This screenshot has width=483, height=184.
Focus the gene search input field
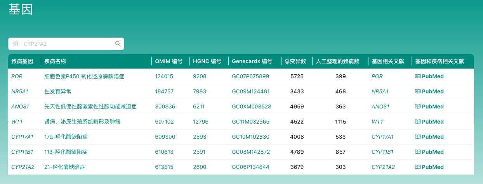click(60, 44)
